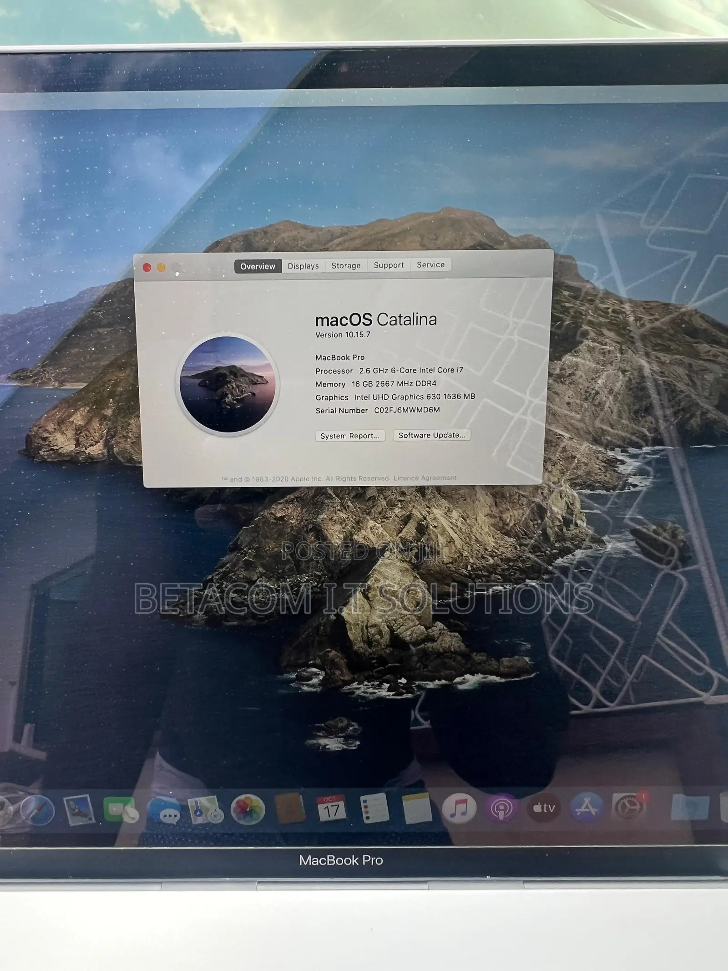Open the Licence Agreement link
The image size is (728, 971).
click(x=425, y=478)
